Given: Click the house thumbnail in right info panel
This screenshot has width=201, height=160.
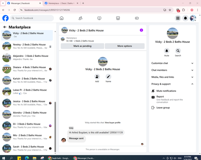Looking at the screenshot, I should coord(172,33).
